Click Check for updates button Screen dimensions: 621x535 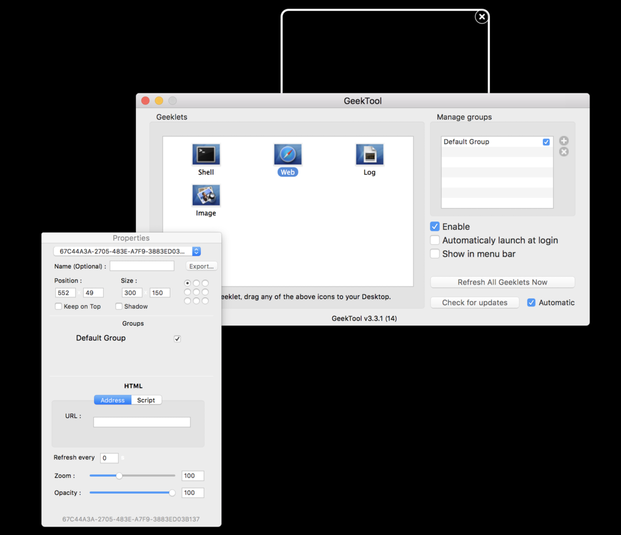point(475,303)
